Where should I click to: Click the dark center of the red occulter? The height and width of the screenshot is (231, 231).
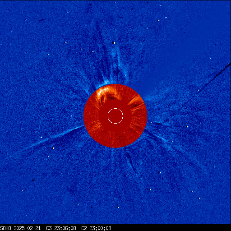point(115,116)
